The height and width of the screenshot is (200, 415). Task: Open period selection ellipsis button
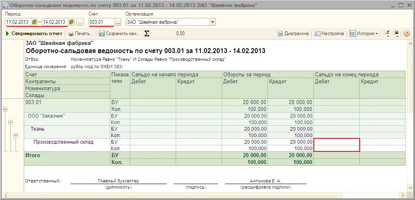pyautogui.click(x=80, y=22)
